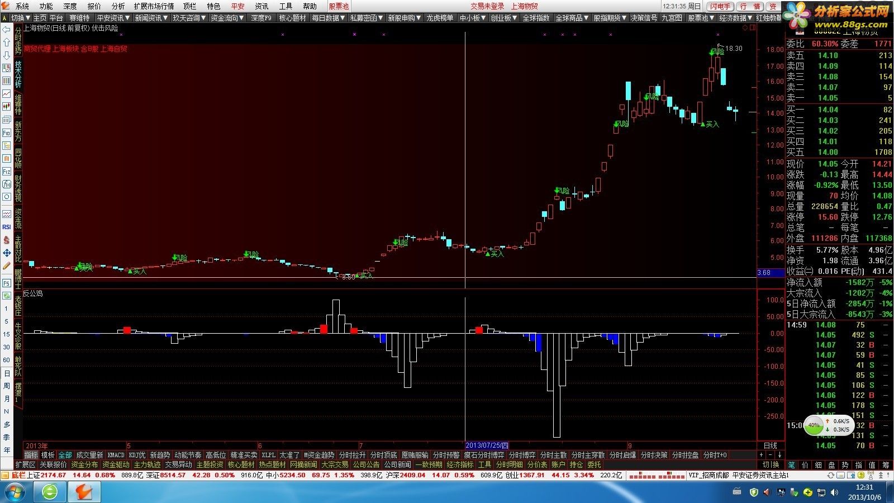
Task: Click the down arrow icon in left sidebar
Action: click(7, 55)
